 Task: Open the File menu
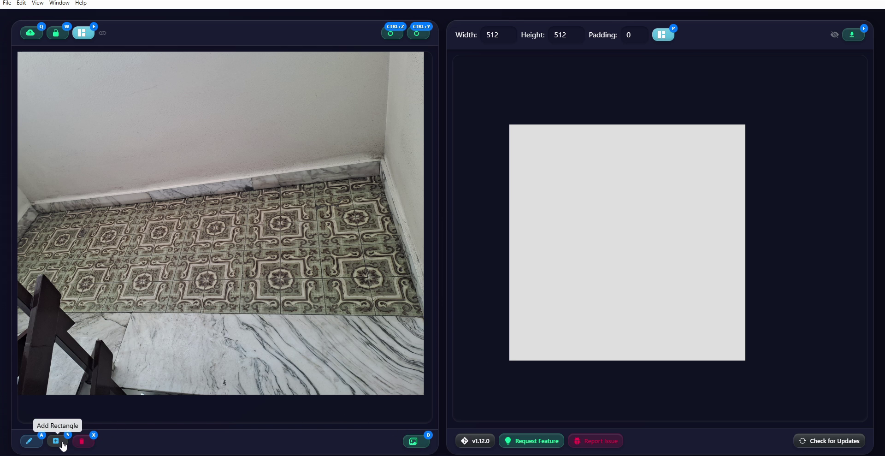click(x=7, y=3)
